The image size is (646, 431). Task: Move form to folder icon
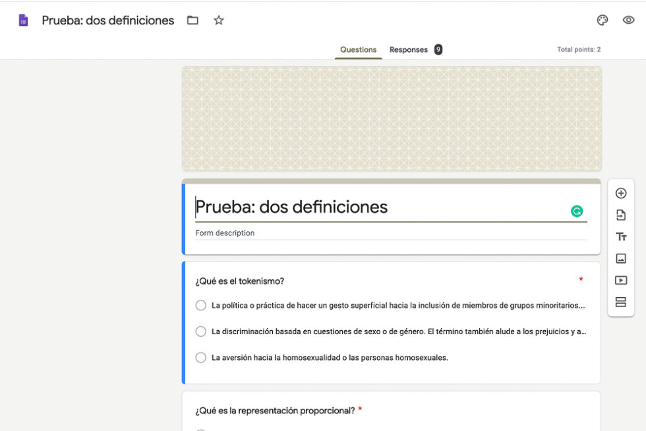click(x=192, y=20)
